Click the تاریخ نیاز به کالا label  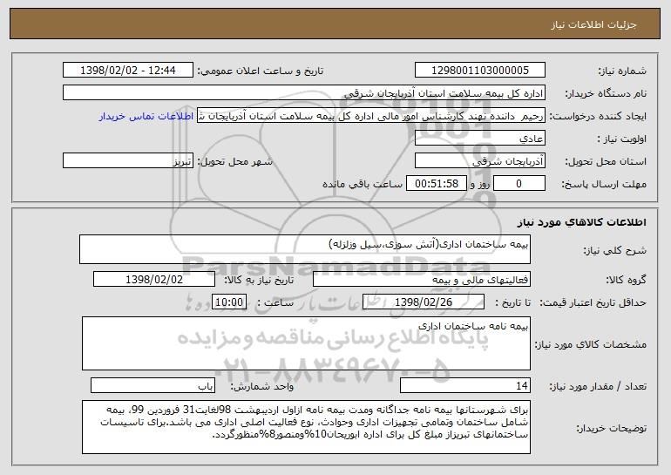point(259,280)
